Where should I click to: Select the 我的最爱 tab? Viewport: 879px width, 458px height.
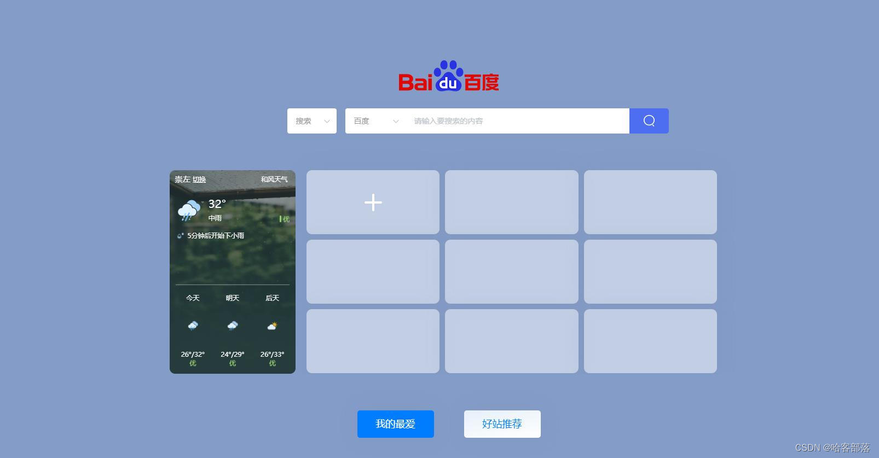click(x=396, y=424)
